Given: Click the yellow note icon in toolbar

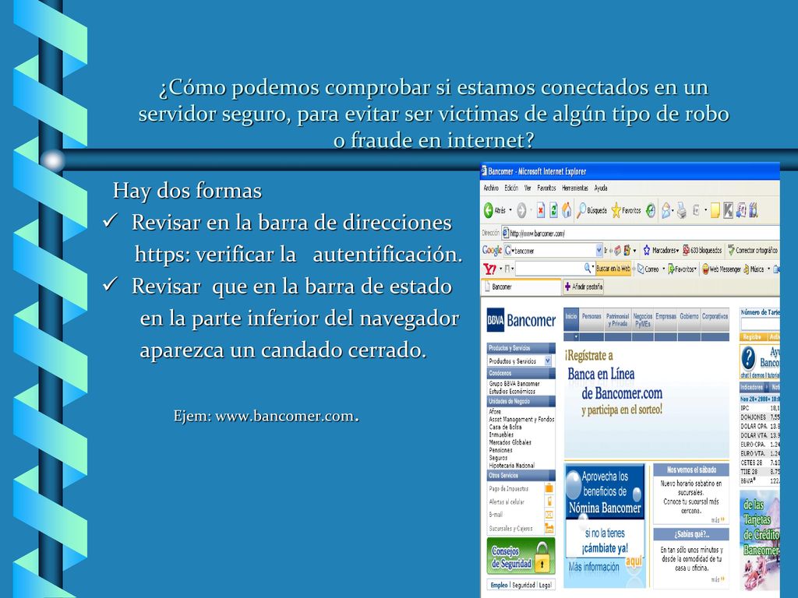Looking at the screenshot, I should tap(715, 210).
